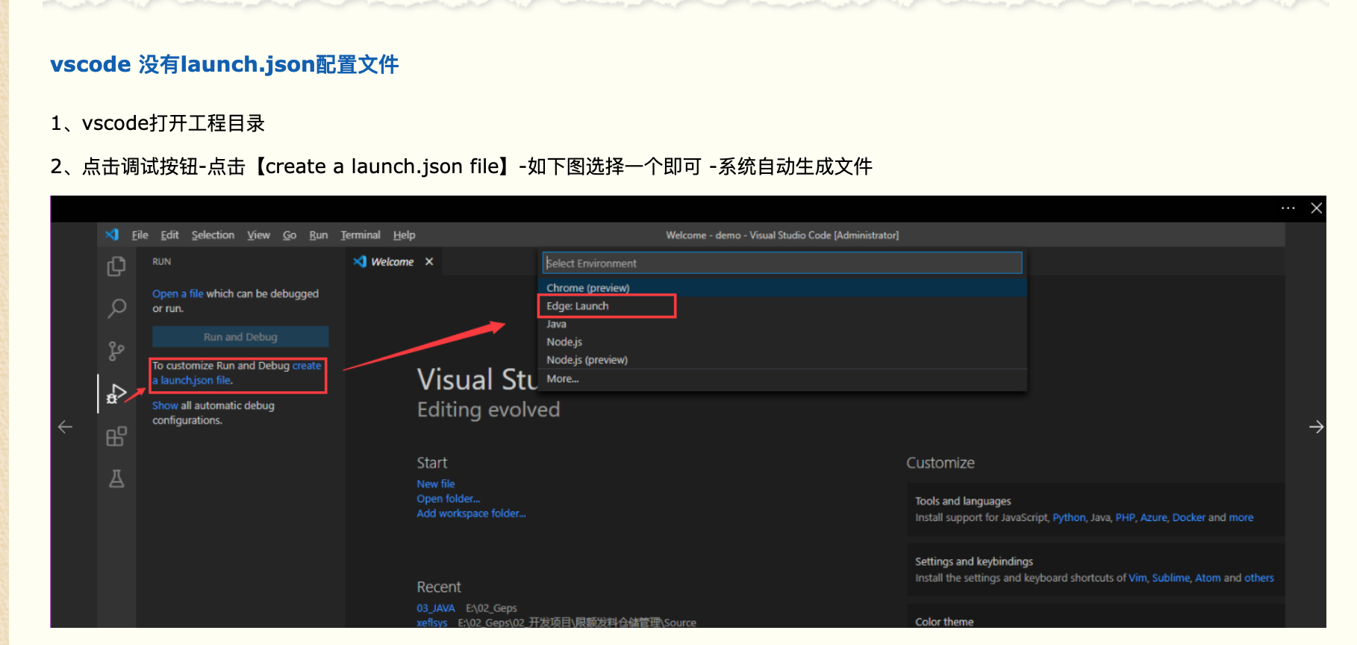This screenshot has height=645, width=1357.
Task: Open recent project xeflsys
Action: tap(432, 623)
